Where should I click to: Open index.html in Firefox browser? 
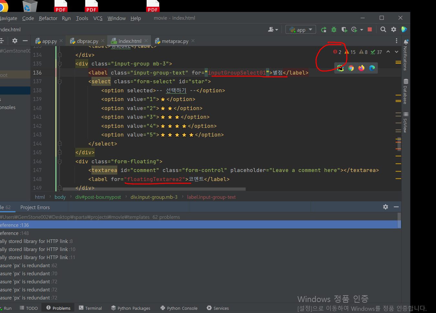click(x=361, y=68)
